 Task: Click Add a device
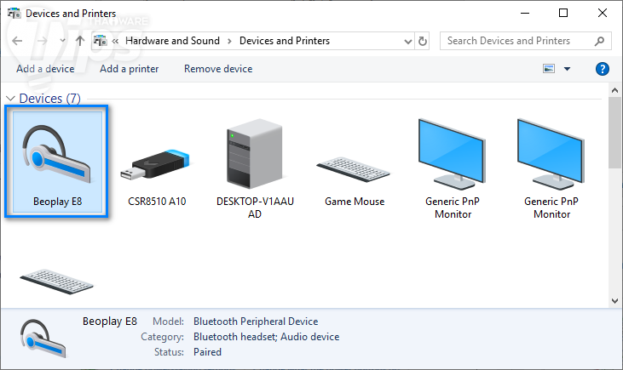(45, 69)
